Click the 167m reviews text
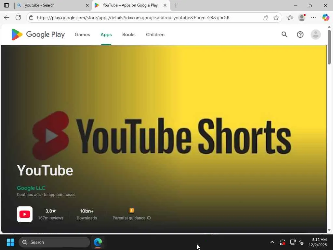Screen dimensions: 333x250 coord(50,218)
